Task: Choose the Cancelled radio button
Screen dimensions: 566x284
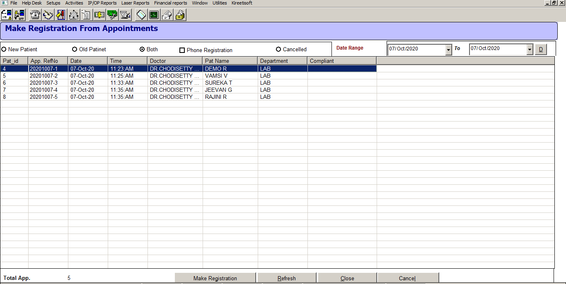Action: pyautogui.click(x=278, y=49)
